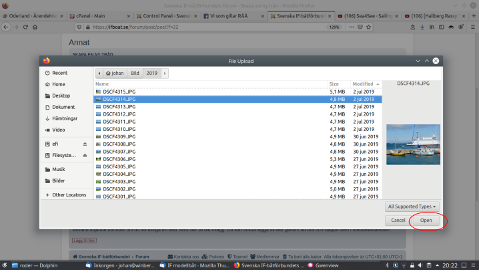
Task: Open Musik folder in sidebar
Action: [x=58, y=169]
